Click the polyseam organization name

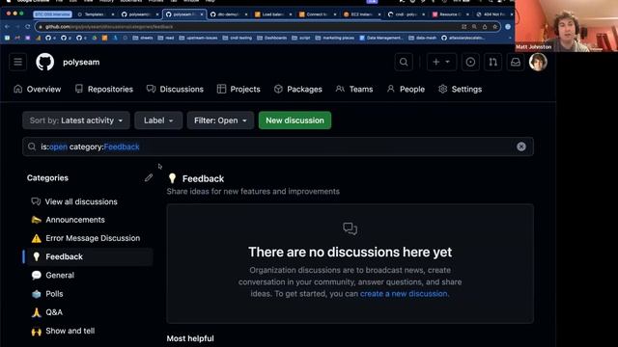point(81,62)
